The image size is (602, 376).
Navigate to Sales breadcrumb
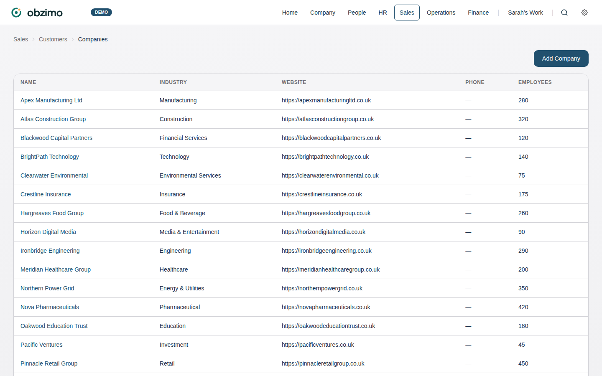coord(20,39)
